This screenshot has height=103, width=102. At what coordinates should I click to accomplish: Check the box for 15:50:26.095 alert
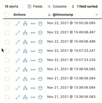7,24
